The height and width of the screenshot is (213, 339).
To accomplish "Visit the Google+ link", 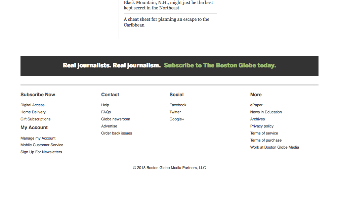I will (177, 119).
